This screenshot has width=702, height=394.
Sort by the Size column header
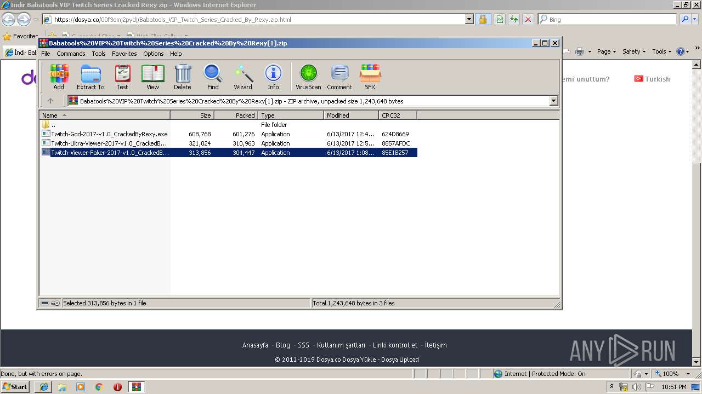coord(192,115)
